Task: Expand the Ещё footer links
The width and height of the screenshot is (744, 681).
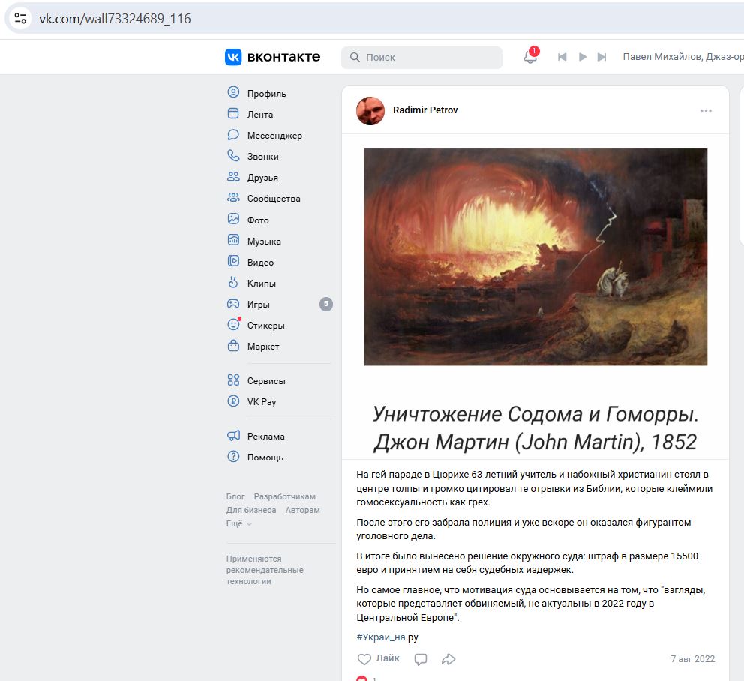Action: [238, 524]
